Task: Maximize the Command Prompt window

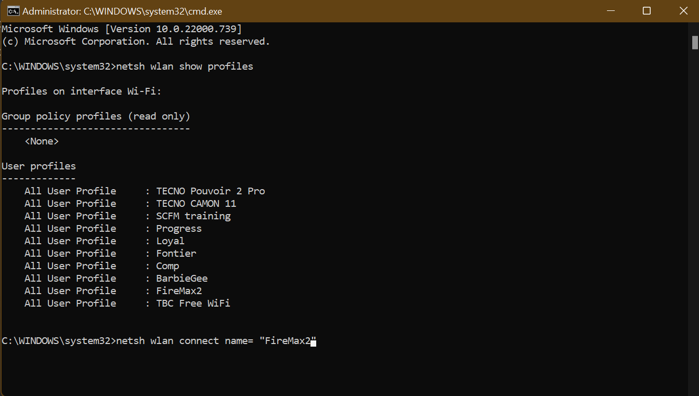Action: point(646,11)
